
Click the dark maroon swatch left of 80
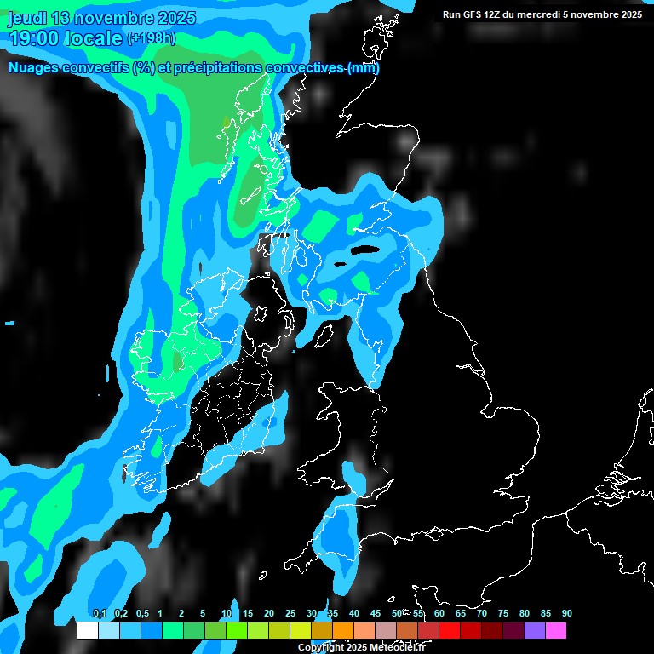click(x=513, y=630)
